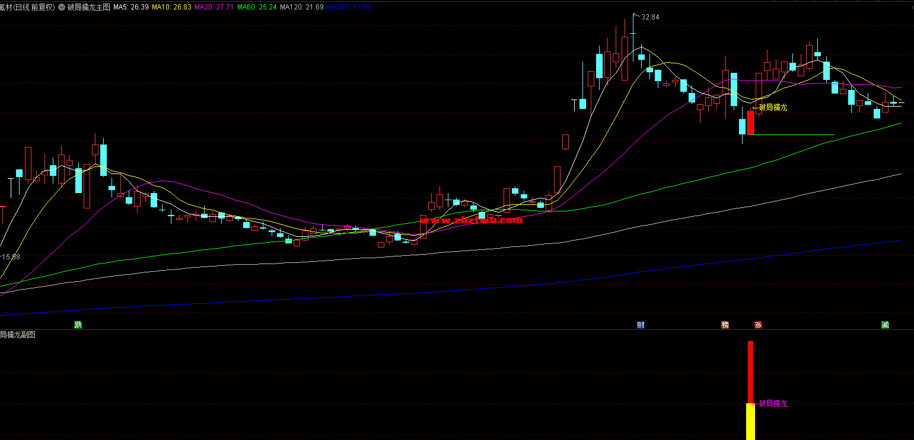Image resolution: width=914 pixels, height=440 pixels.
Task: Click the 日线 前复权 period label
Action: 37,7
